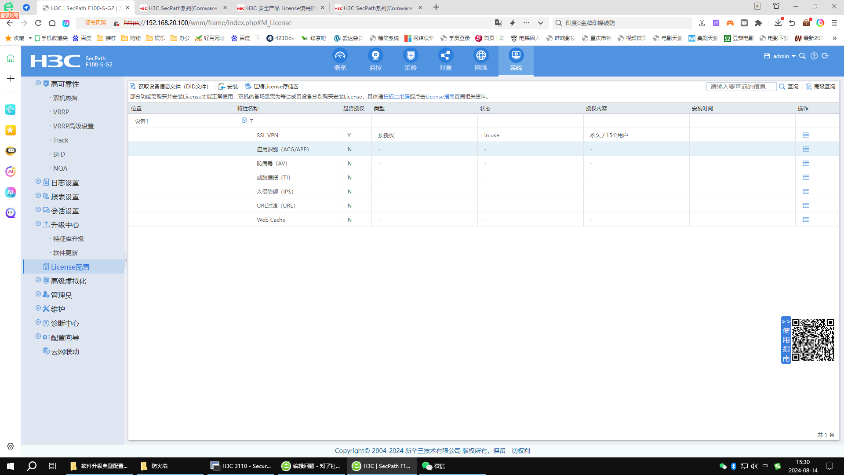Click the help question mark icon
The image size is (844, 475).
coord(814,56)
